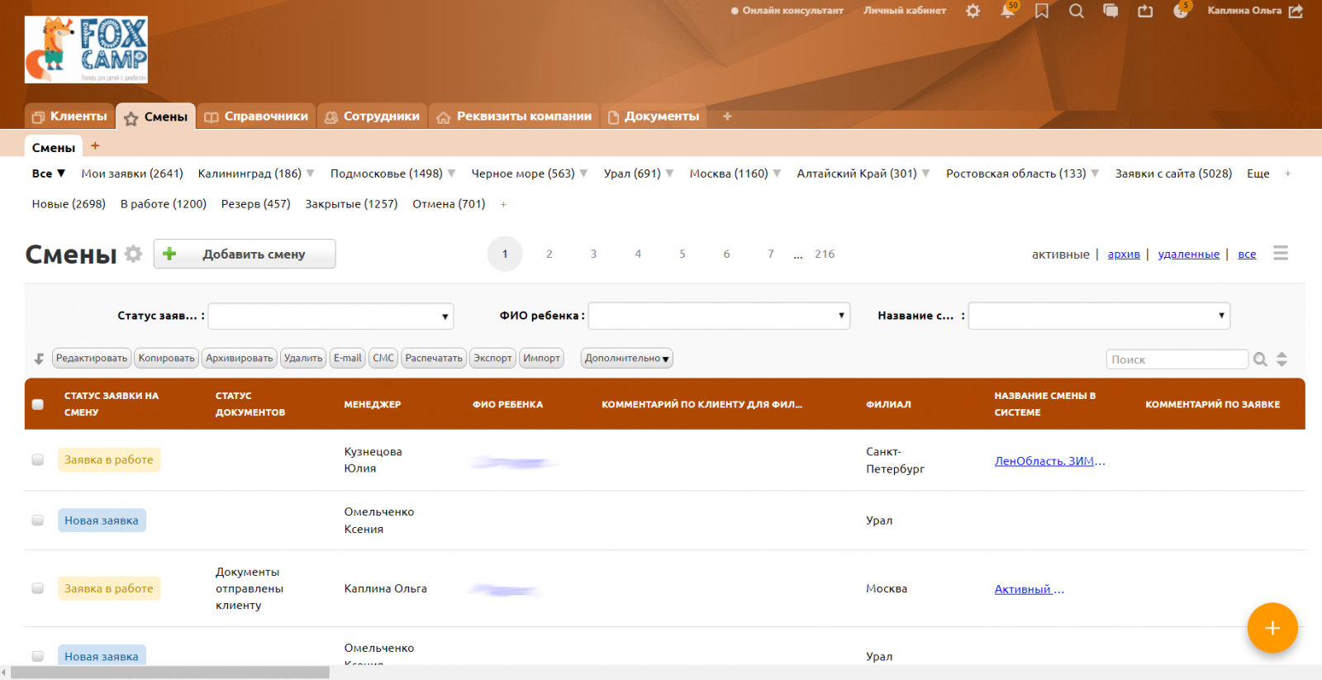The width and height of the screenshot is (1322, 680).
Task: Open the chat messages icon in header
Action: point(1110,12)
